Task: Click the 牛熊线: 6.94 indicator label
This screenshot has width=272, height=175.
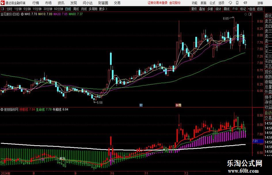Action: tap(60, 109)
